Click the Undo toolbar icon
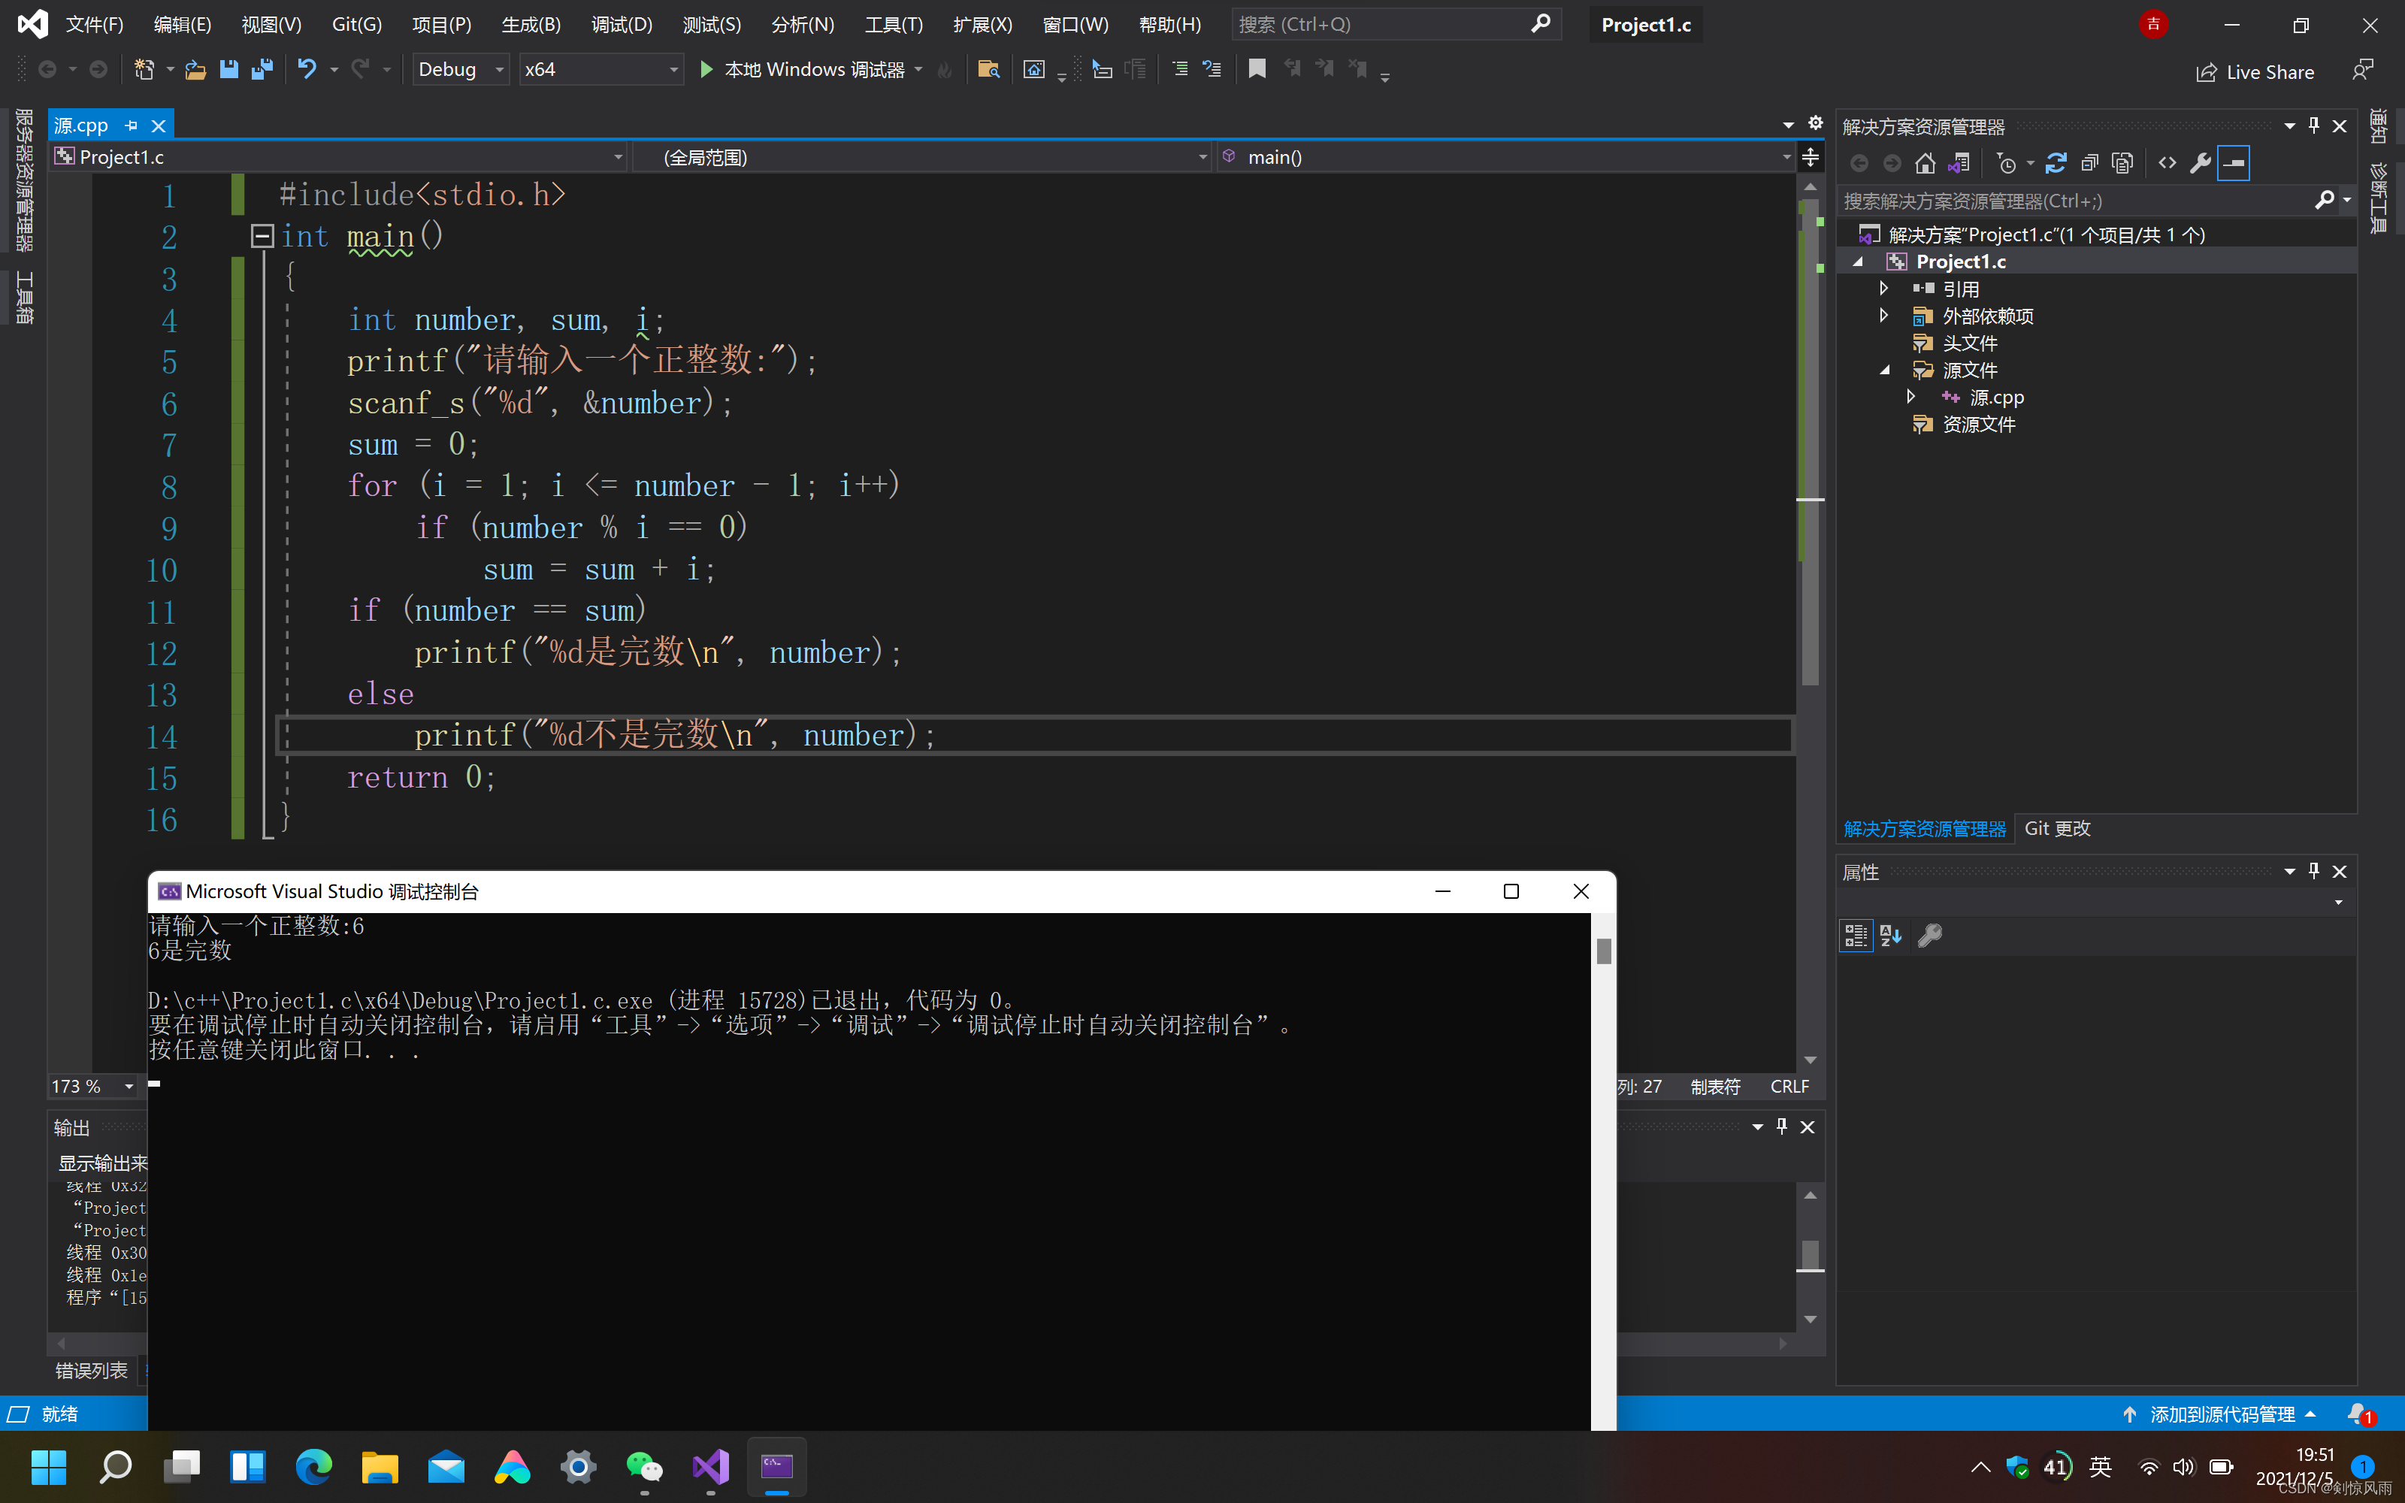Screen dimensions: 2405x1503 tap(307, 70)
